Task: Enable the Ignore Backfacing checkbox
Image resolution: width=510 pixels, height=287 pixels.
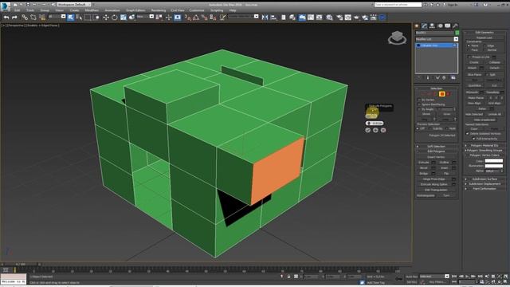Action: [419, 104]
